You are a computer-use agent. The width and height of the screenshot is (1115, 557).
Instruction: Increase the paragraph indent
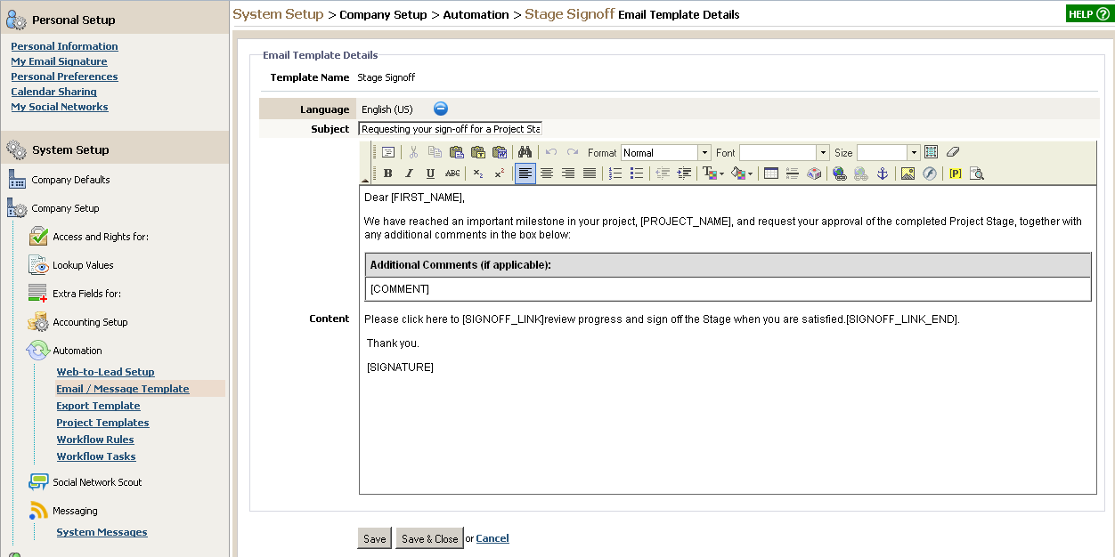coord(684,174)
